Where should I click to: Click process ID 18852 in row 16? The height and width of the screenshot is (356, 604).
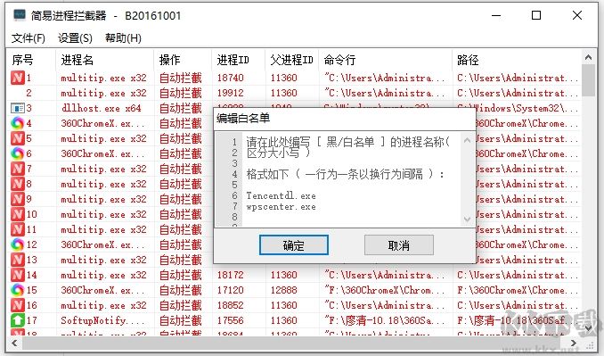(231, 305)
